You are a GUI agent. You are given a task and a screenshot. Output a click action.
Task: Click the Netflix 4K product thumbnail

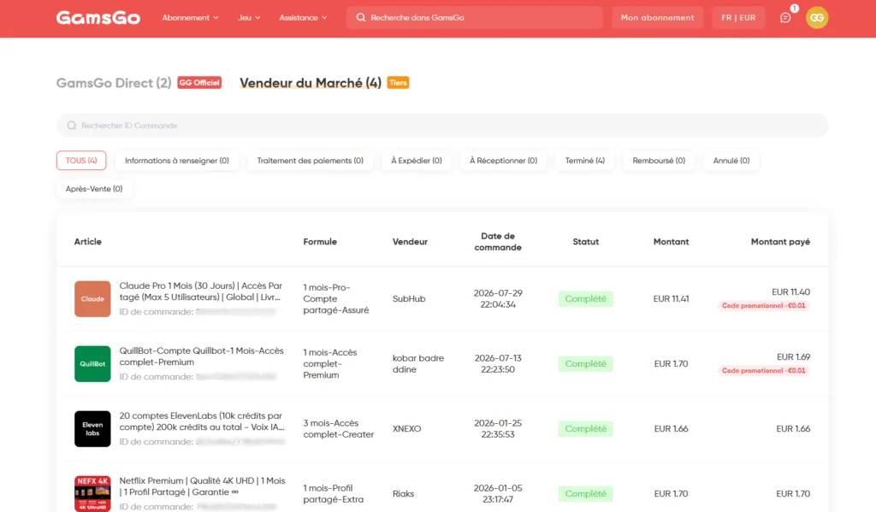point(92,493)
